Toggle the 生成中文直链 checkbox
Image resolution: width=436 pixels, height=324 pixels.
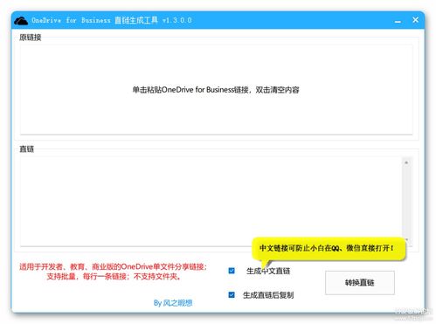232,271
